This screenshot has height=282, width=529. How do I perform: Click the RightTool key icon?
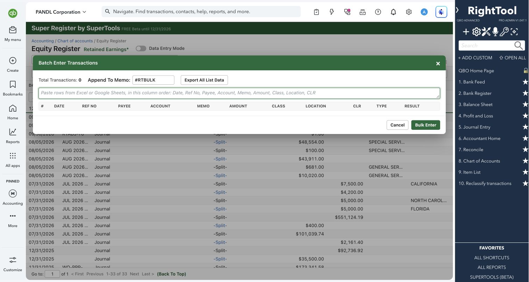coord(504,32)
